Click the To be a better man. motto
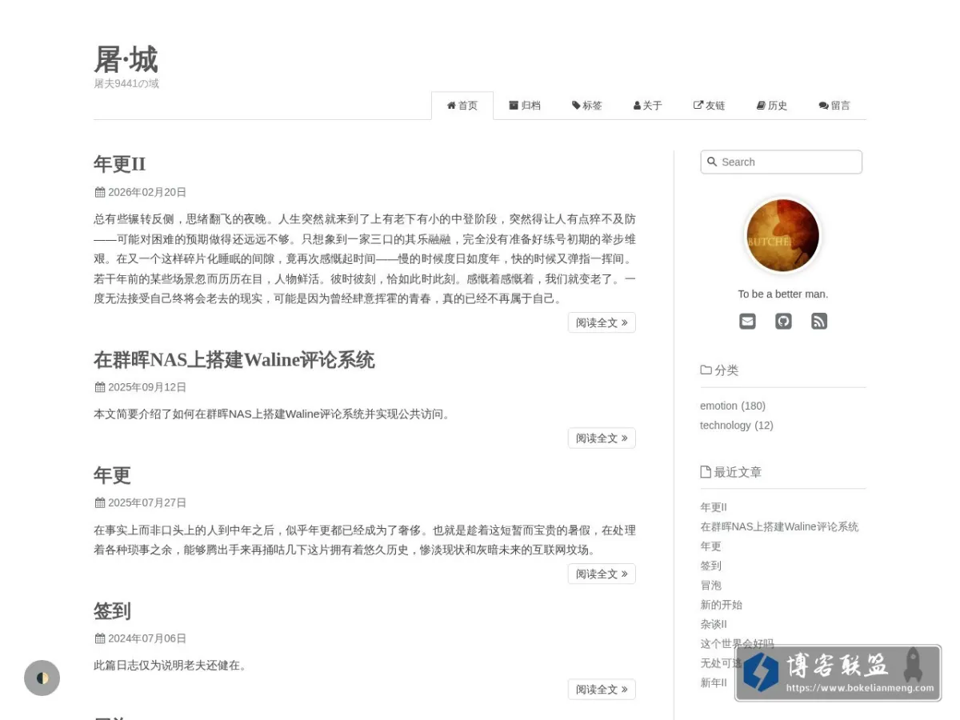 [x=783, y=294]
